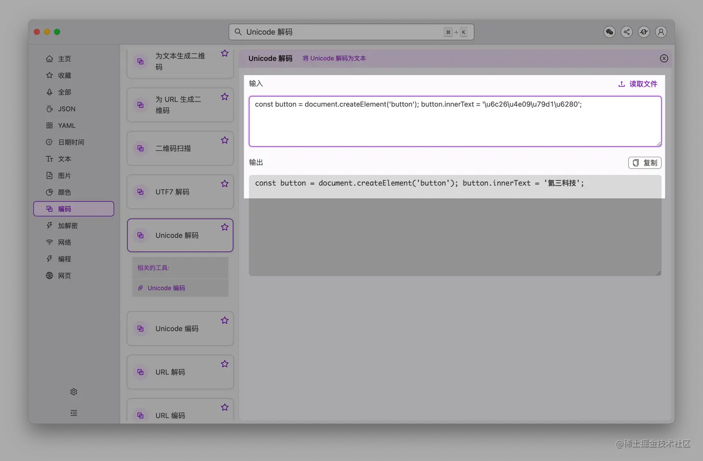Viewport: 703px width, 461px height.
Task: Star the URL 解码 tool
Action: click(225, 364)
